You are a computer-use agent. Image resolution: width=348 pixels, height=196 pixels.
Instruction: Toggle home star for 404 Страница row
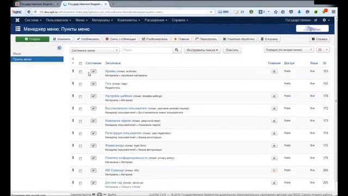[x=274, y=170]
